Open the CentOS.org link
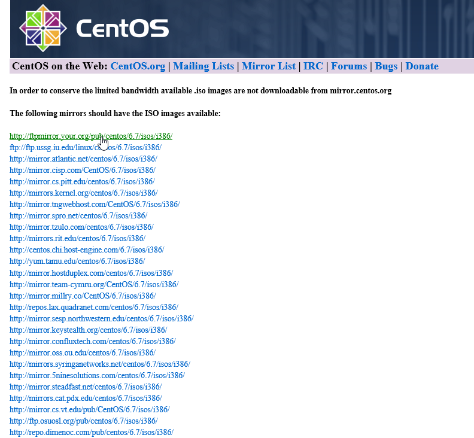Screen dimensions: 474x438 click(138, 66)
